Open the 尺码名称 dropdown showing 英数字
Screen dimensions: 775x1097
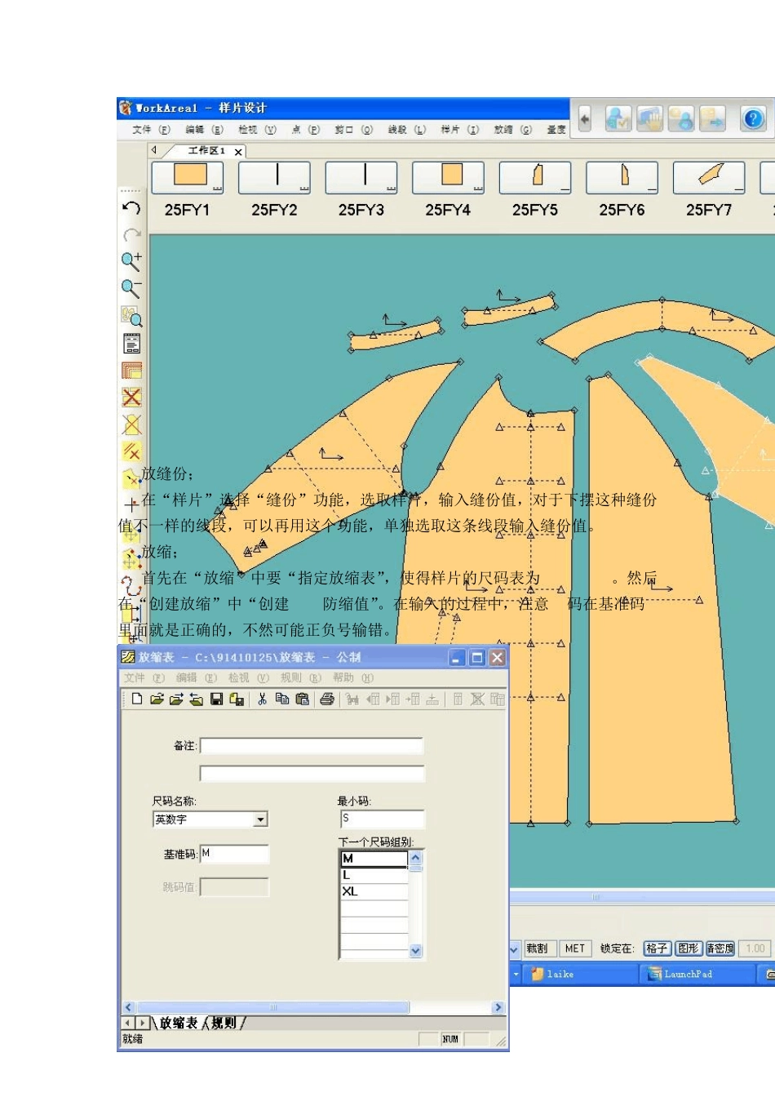(x=210, y=819)
